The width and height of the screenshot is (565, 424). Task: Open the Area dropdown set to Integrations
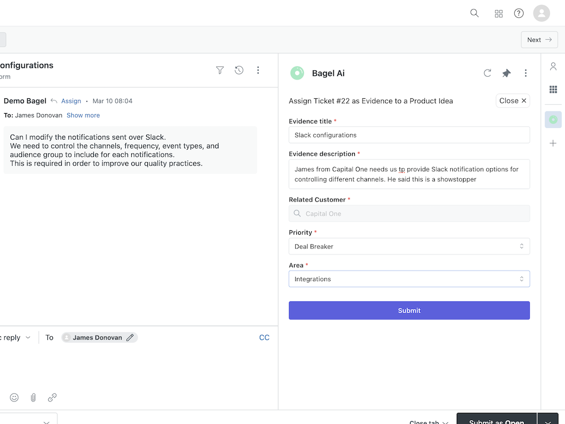coord(409,279)
